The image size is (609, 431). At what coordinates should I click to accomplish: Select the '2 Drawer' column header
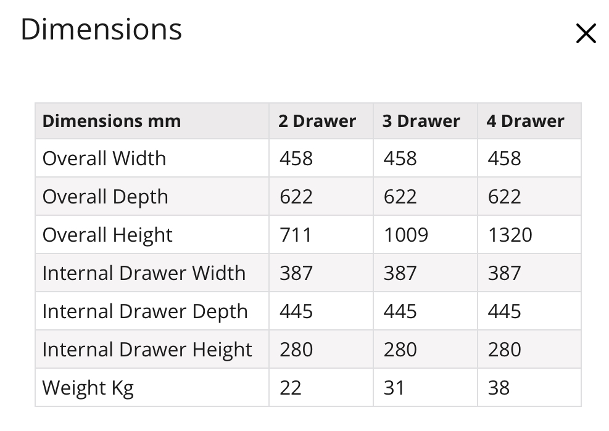(x=317, y=121)
